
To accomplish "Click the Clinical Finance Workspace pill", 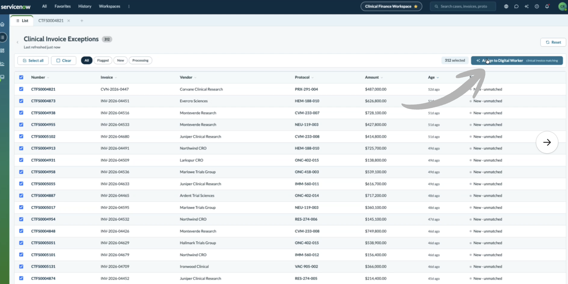I will click(x=391, y=6).
